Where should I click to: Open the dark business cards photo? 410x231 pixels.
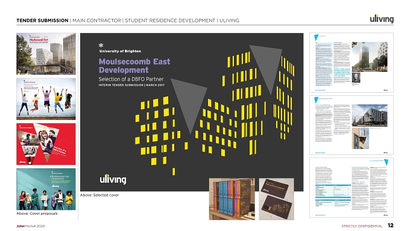coord(277,199)
